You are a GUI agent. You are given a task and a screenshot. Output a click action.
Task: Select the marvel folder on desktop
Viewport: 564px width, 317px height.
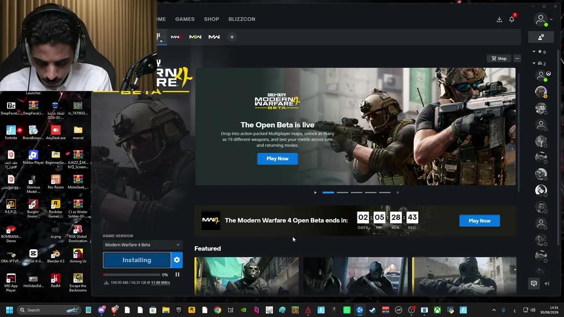pos(78,132)
